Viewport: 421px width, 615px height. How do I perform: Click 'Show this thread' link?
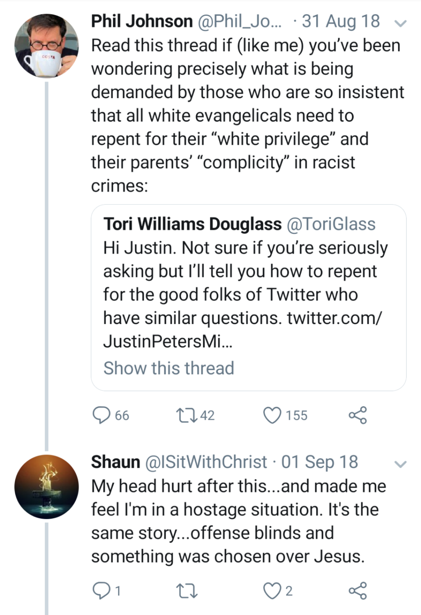point(169,368)
